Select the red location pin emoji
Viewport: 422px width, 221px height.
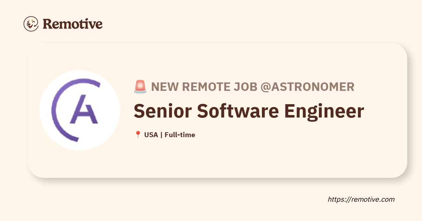click(x=138, y=135)
